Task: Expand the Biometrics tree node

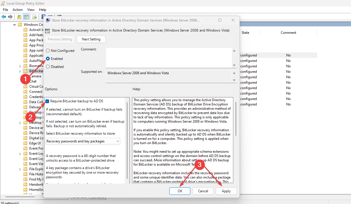Action: click(x=20, y=66)
